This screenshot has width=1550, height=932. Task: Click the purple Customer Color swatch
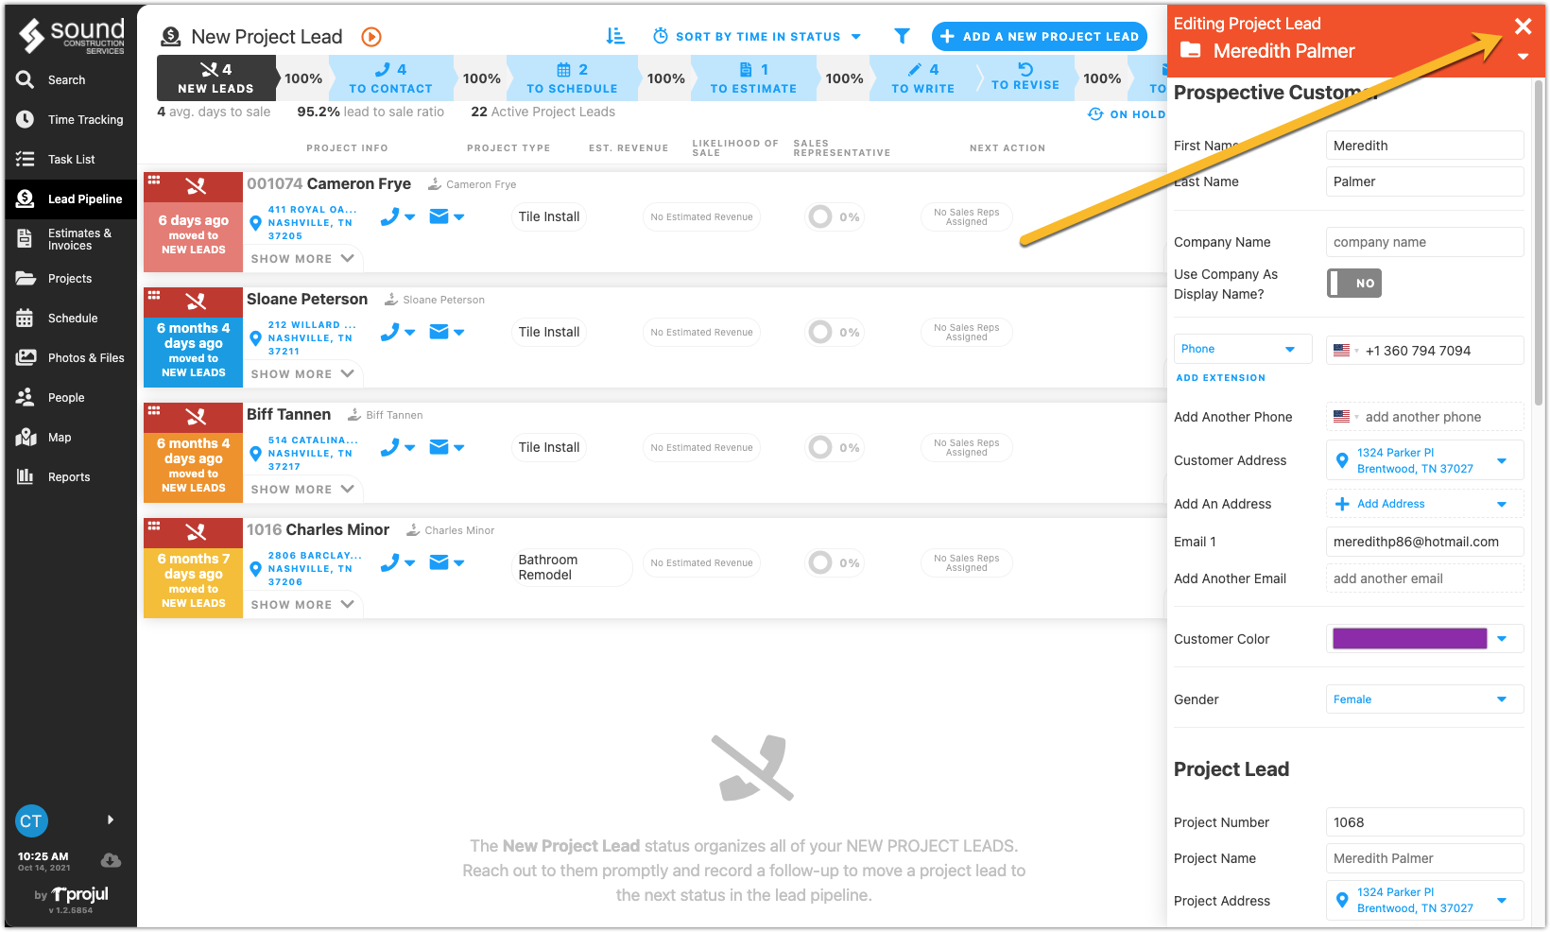[x=1408, y=638]
